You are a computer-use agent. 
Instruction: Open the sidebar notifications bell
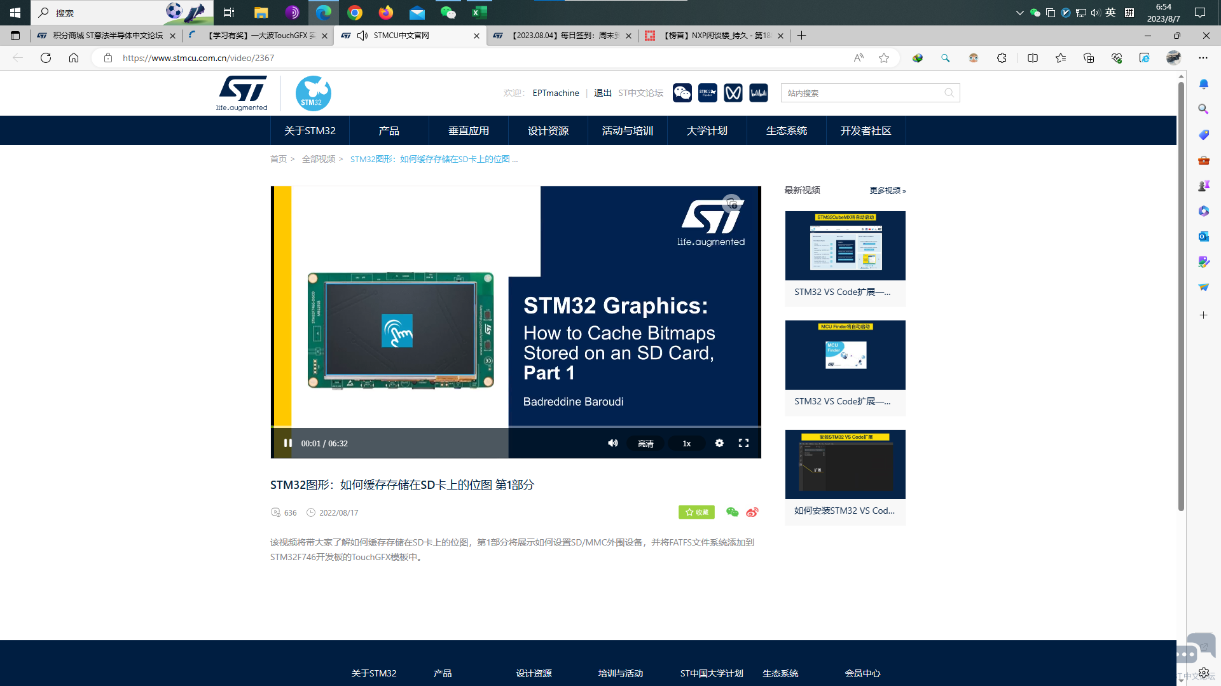click(1204, 84)
